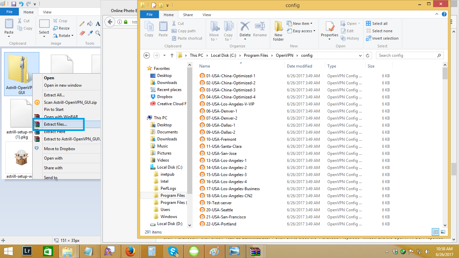Switch to Explorer View tab
Viewport: 459px width, 258px height.
[x=207, y=15]
